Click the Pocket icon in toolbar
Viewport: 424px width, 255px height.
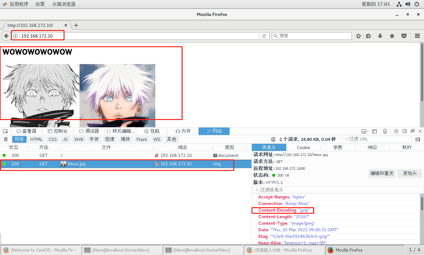[x=404, y=36]
